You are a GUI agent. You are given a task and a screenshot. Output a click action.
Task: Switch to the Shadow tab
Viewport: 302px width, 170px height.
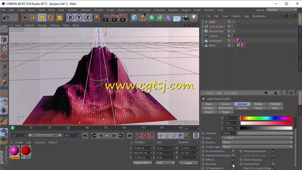pyautogui.click(x=209, y=108)
